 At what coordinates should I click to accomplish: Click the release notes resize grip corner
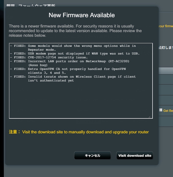(x=149, y=117)
